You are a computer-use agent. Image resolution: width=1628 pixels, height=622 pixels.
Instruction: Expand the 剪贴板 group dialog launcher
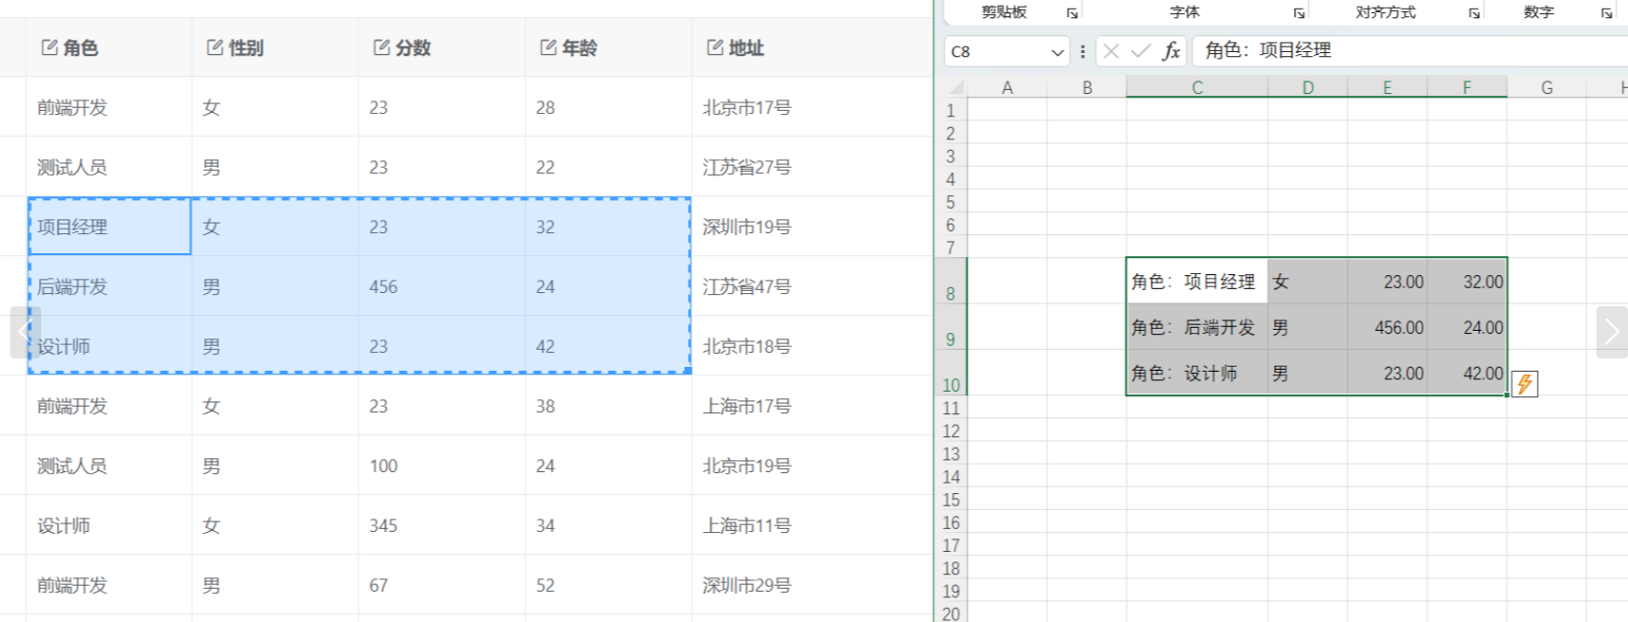coord(1072,13)
